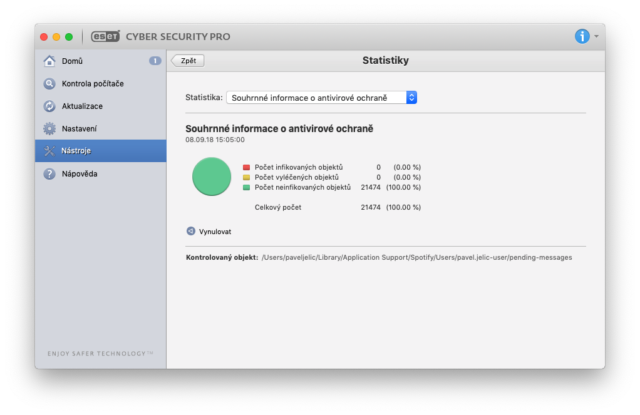Open the Domů sidebar section
The height and width of the screenshot is (415, 640).
[73, 61]
